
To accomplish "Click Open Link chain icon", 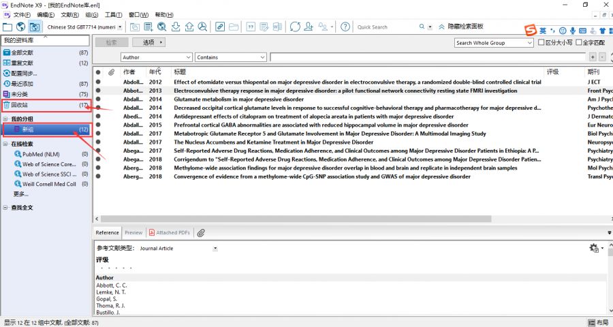I will (x=220, y=27).
